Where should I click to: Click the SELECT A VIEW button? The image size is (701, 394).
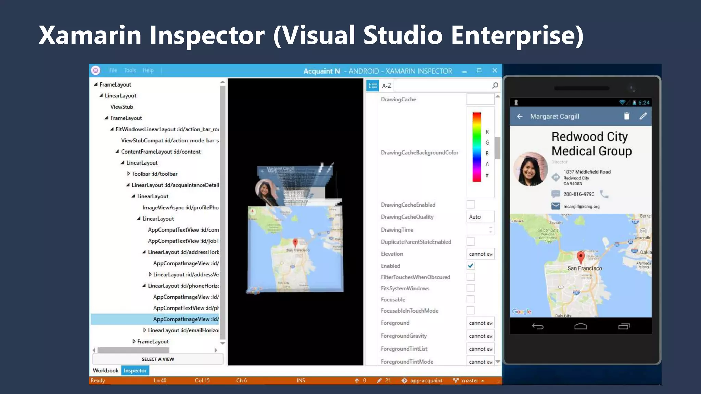coord(158,359)
